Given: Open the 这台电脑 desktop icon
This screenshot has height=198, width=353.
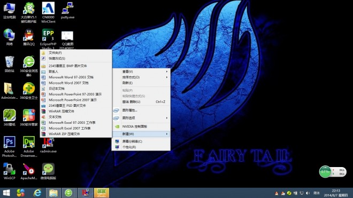Looking at the screenshot, I should click(9, 11).
